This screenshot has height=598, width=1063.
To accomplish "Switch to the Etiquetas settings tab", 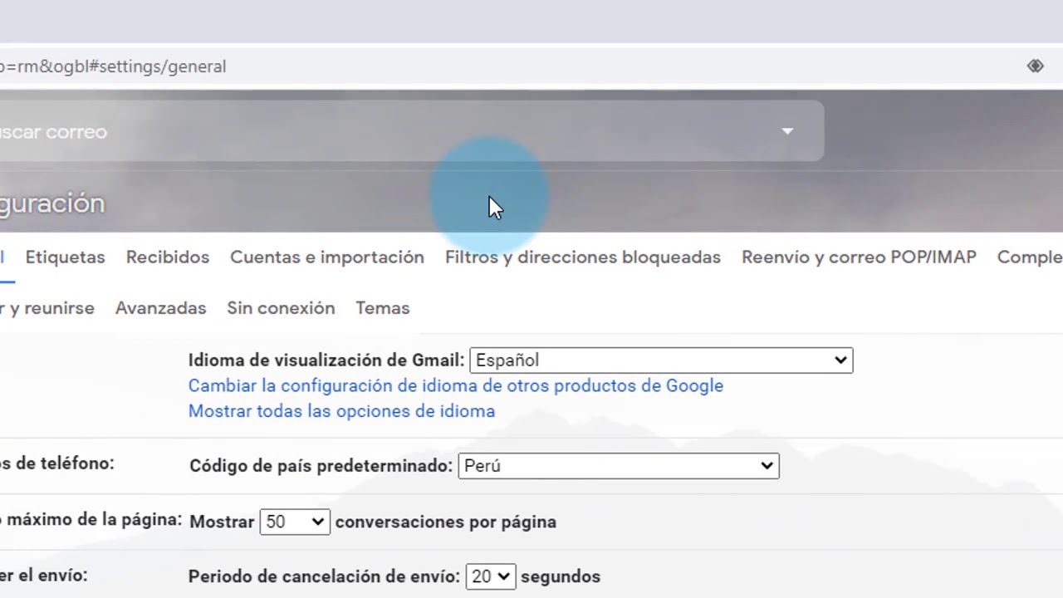I will pos(65,257).
